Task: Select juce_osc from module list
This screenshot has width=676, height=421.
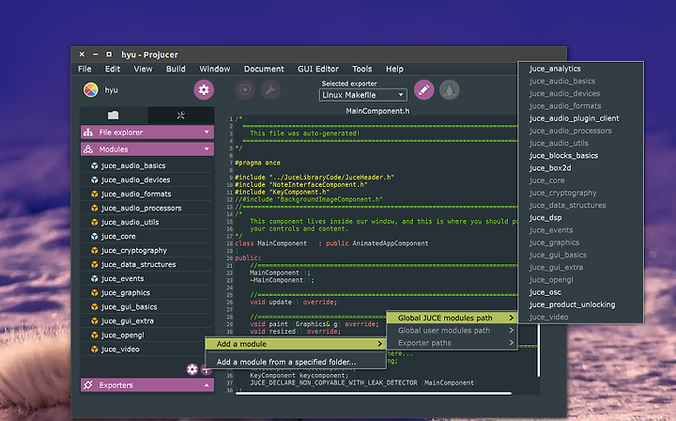Action: coord(581,292)
